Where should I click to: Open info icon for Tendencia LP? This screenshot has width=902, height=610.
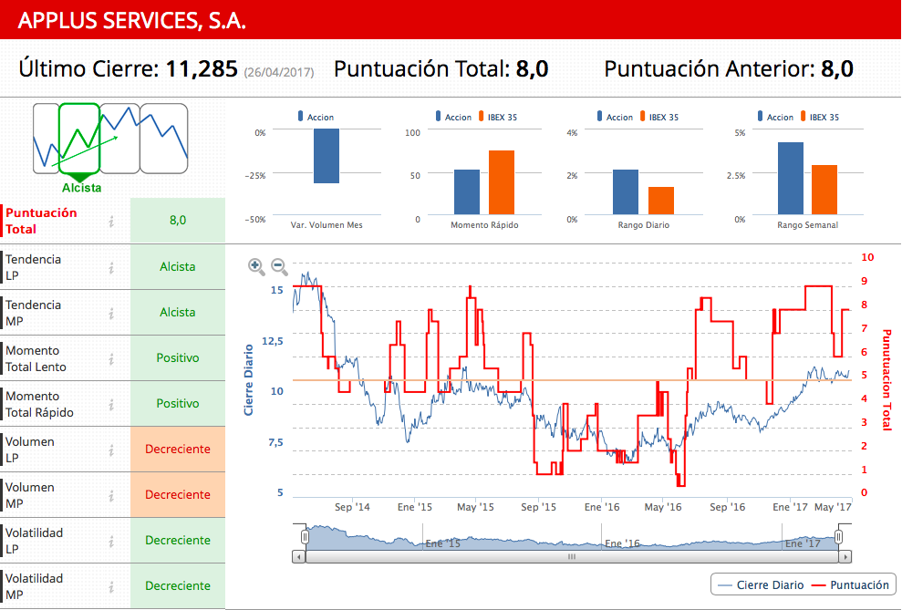coord(111,267)
